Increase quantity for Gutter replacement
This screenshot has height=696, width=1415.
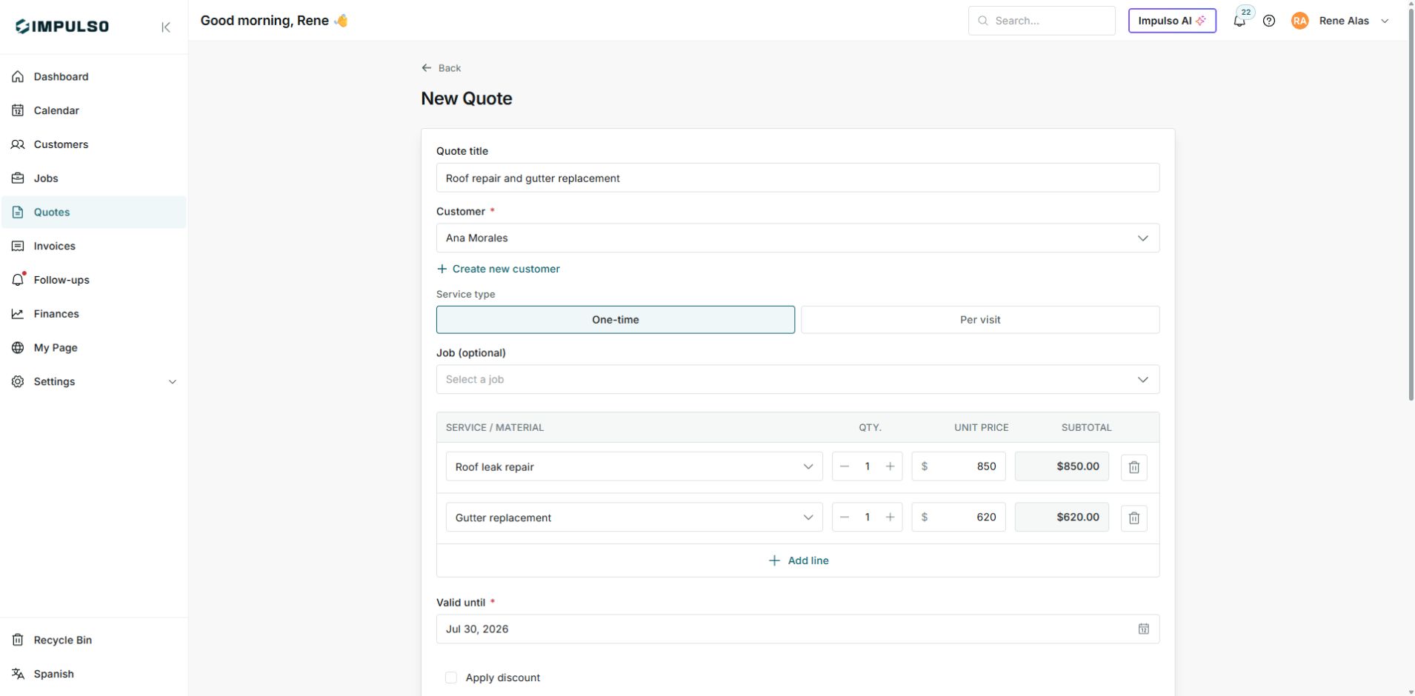(890, 518)
